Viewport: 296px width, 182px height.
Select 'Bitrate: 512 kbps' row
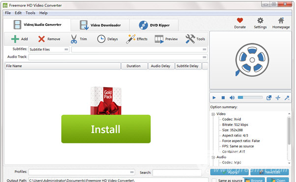[235, 125]
